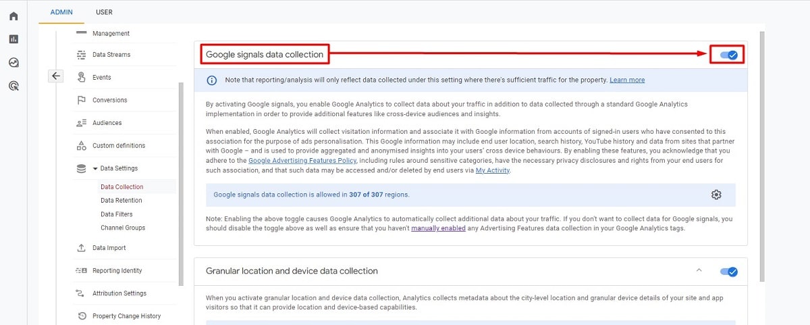Click the Attribution Settings icon
Viewport: 810px width, 325px height.
pos(81,293)
